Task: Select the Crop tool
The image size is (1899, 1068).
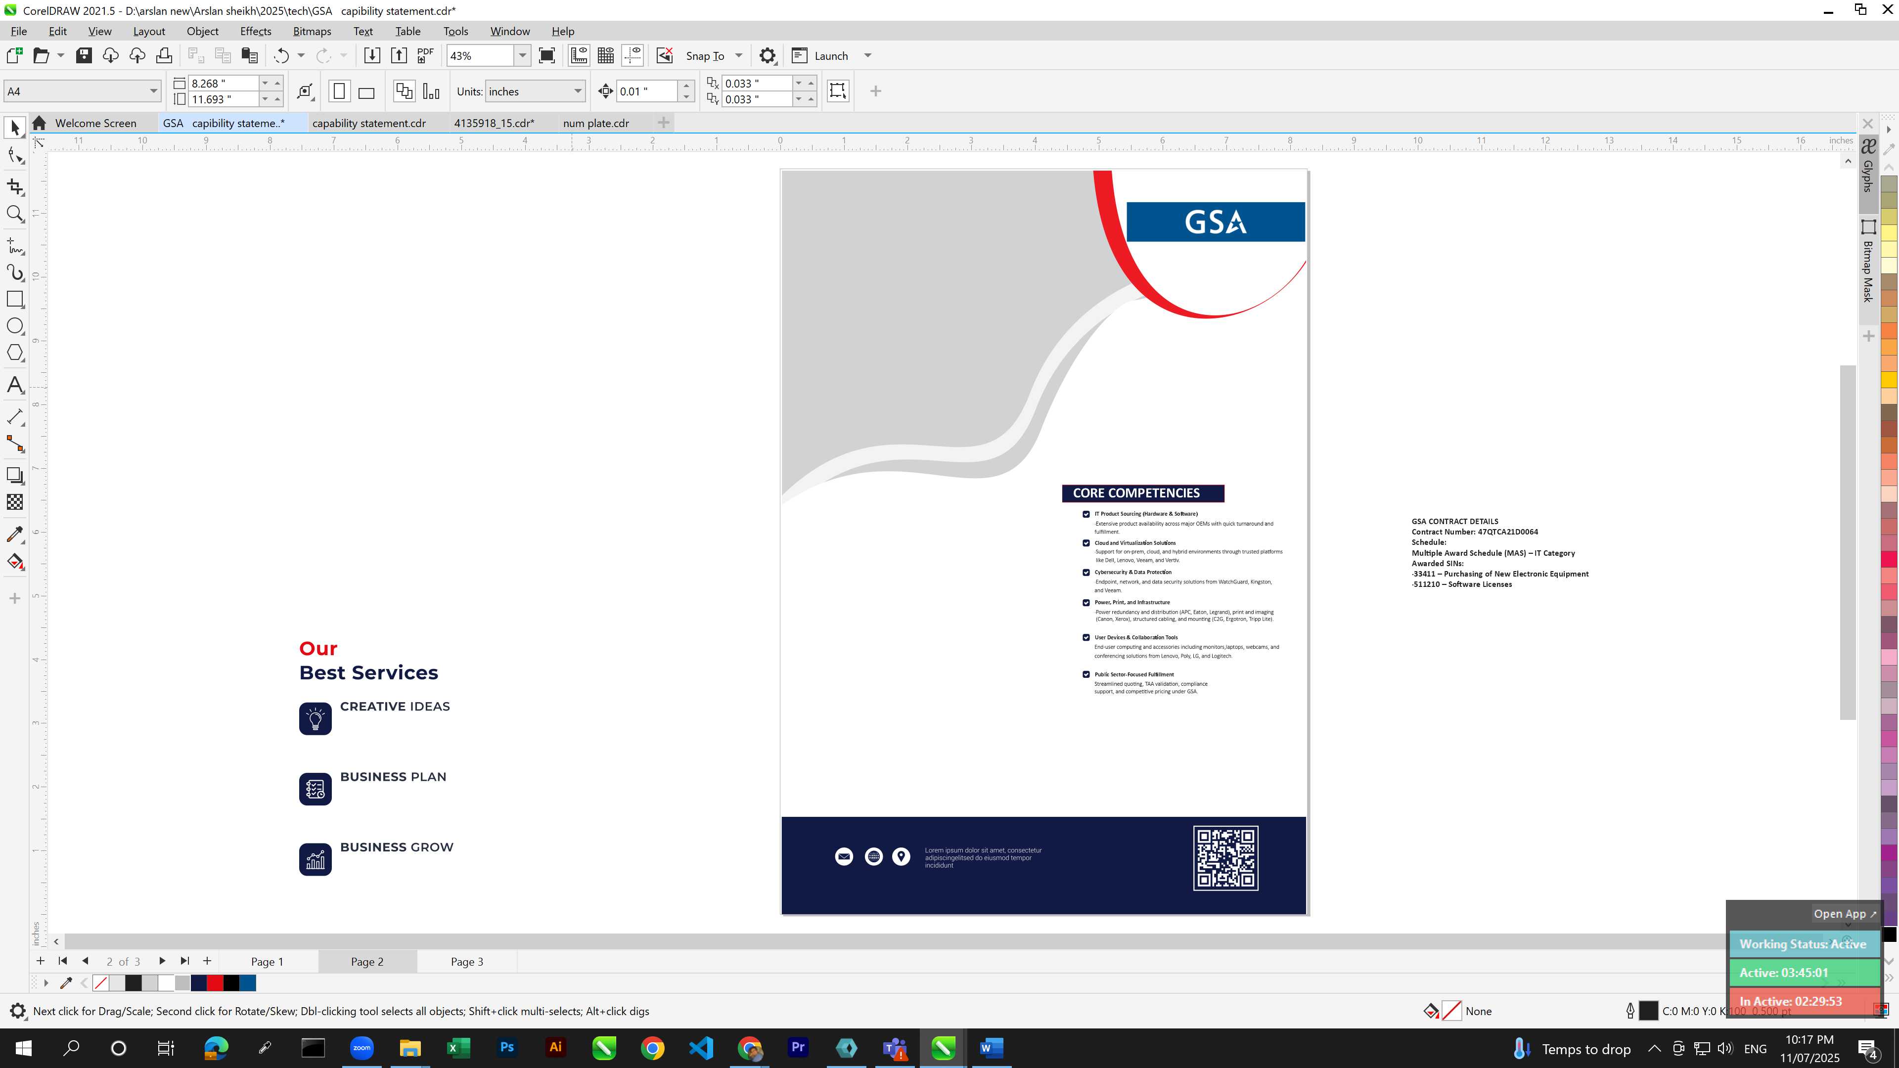Action: (15, 186)
